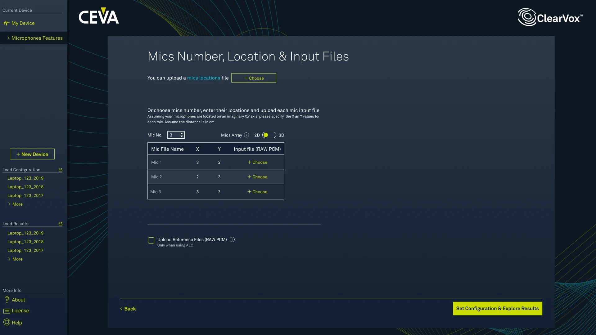Adjust the Mic No. stepper arrows

click(182, 135)
